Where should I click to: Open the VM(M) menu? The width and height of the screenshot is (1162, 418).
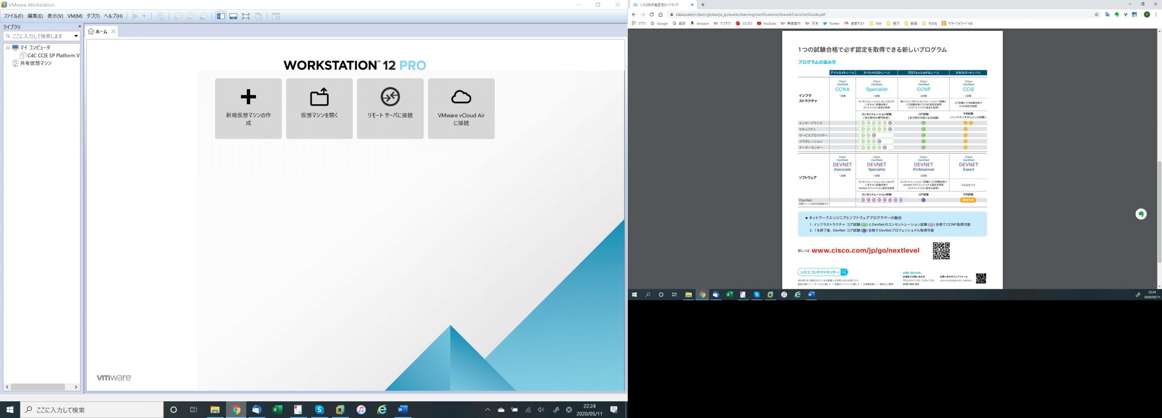click(75, 16)
